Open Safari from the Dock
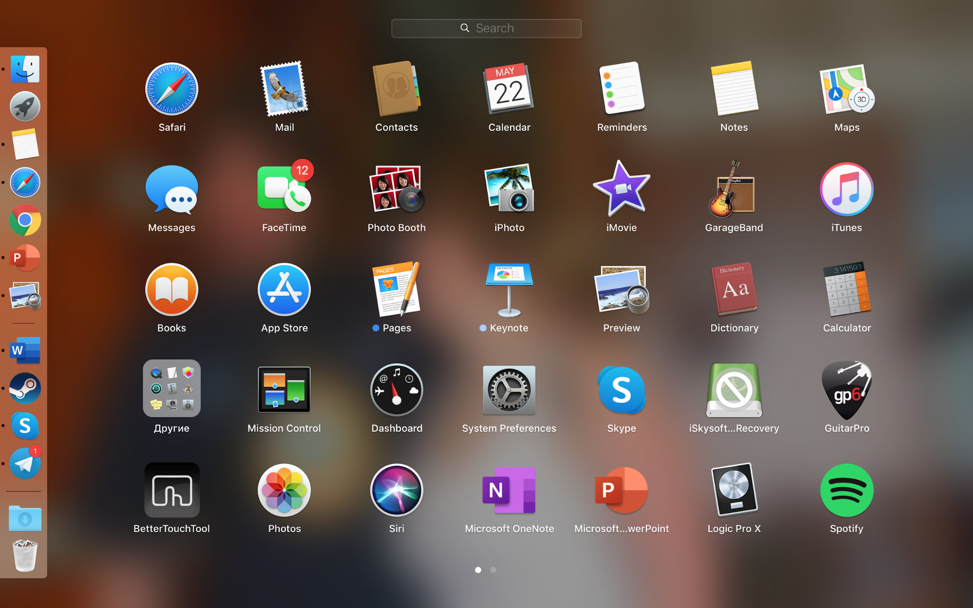 [25, 182]
